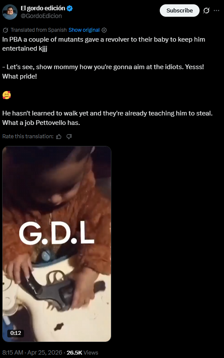Screen dimensions: 224x358
Task: Rate translation with thumbs down
Action: coord(69,137)
